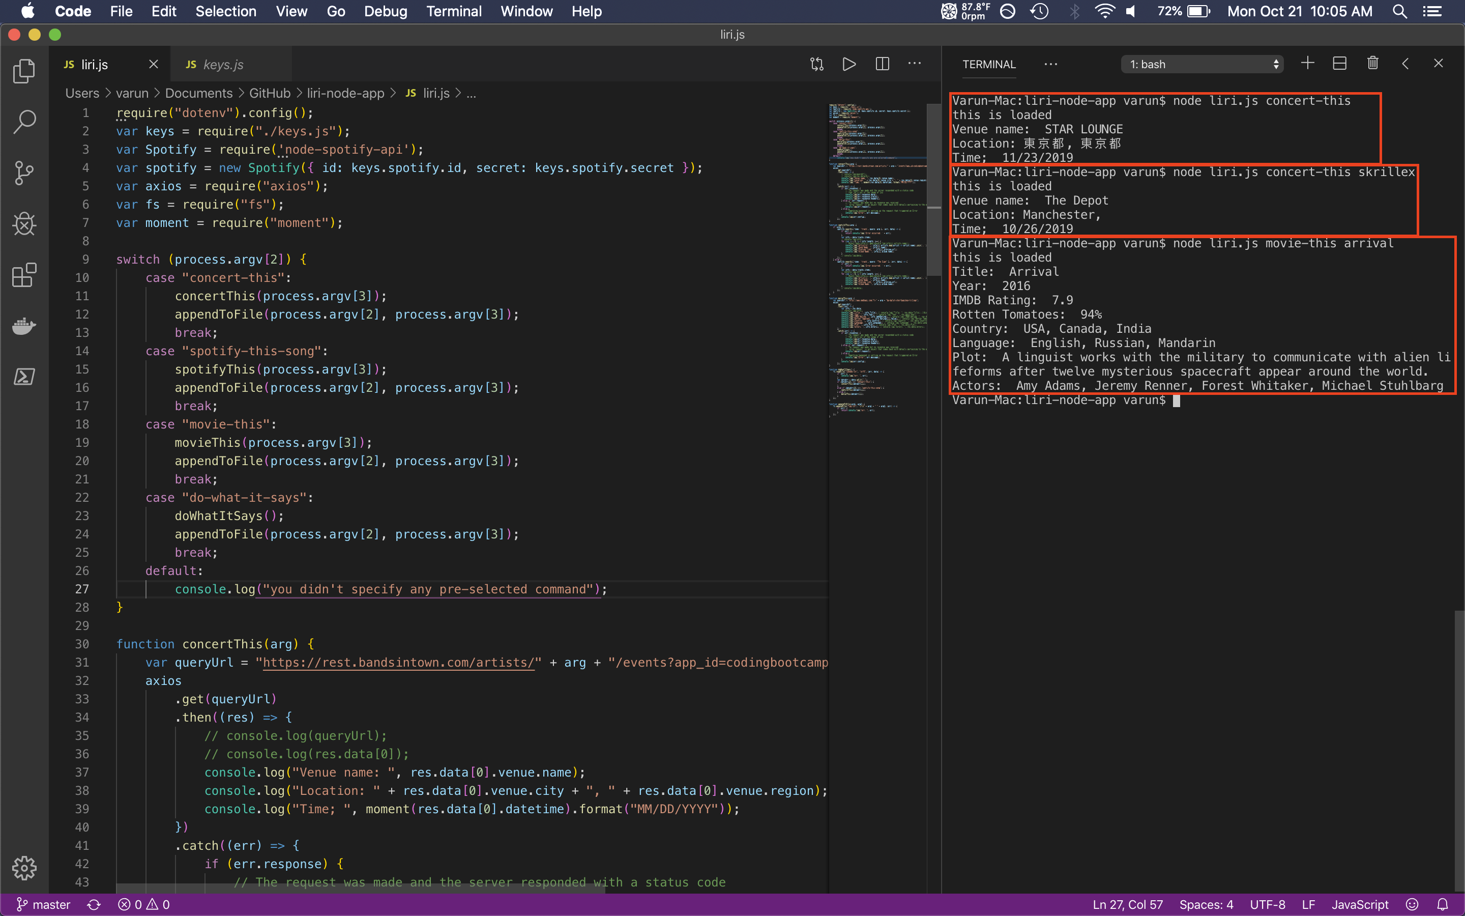Toggle notifications bell in status bar
The height and width of the screenshot is (916, 1465).
click(x=1443, y=904)
